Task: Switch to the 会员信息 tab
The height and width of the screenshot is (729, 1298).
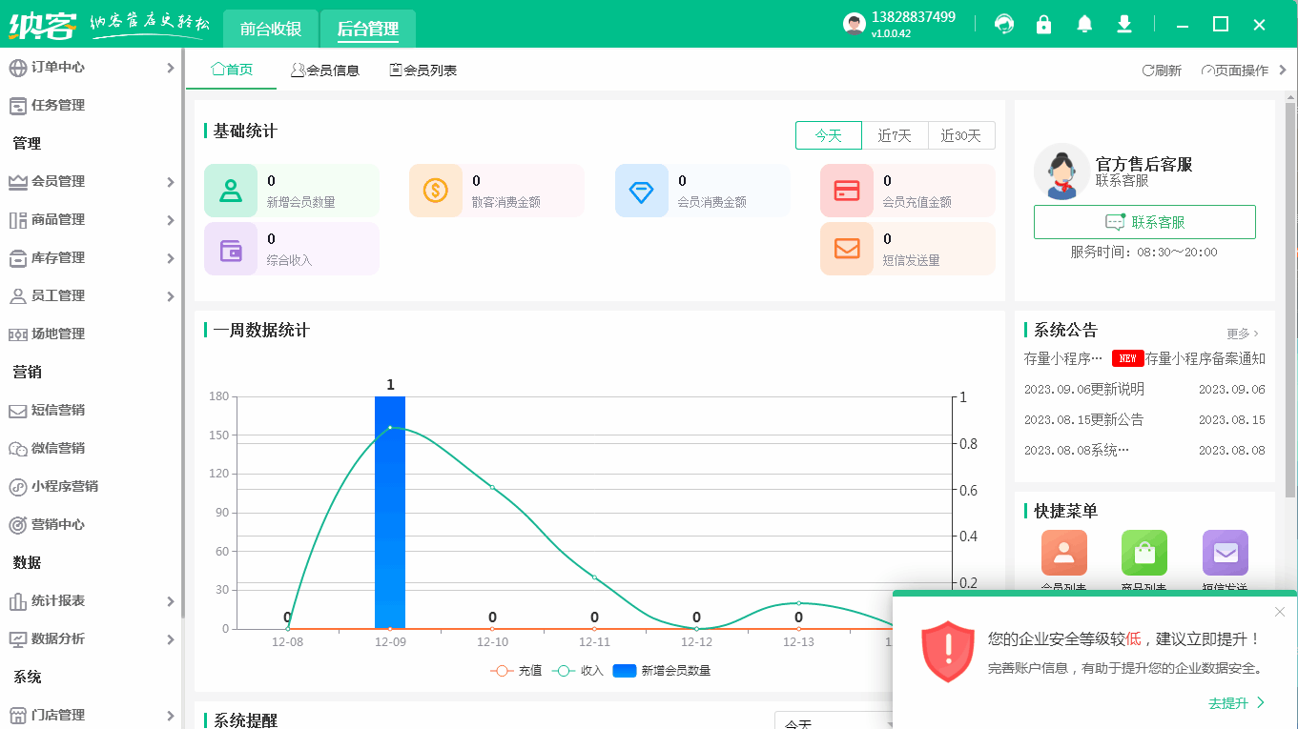Action: pos(324,70)
